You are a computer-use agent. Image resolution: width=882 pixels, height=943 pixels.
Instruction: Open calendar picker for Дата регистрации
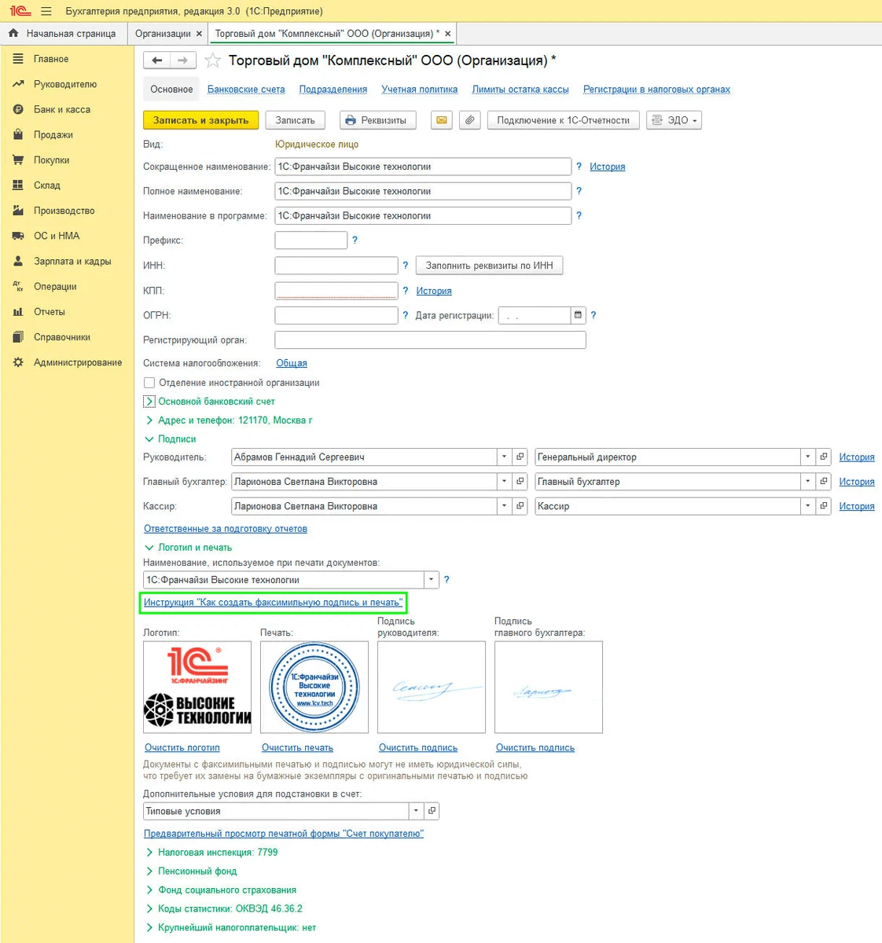578,315
